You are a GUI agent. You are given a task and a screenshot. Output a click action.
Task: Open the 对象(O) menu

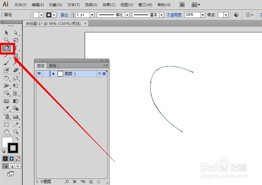[x=55, y=5]
